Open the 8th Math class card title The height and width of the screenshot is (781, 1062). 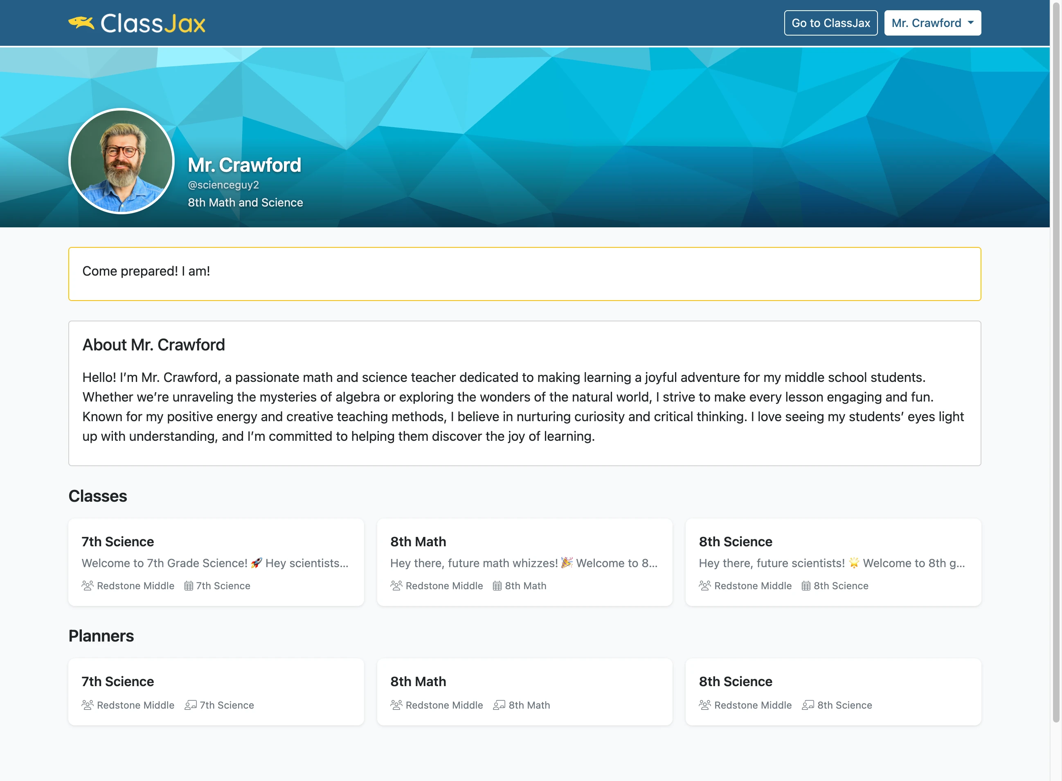point(418,541)
